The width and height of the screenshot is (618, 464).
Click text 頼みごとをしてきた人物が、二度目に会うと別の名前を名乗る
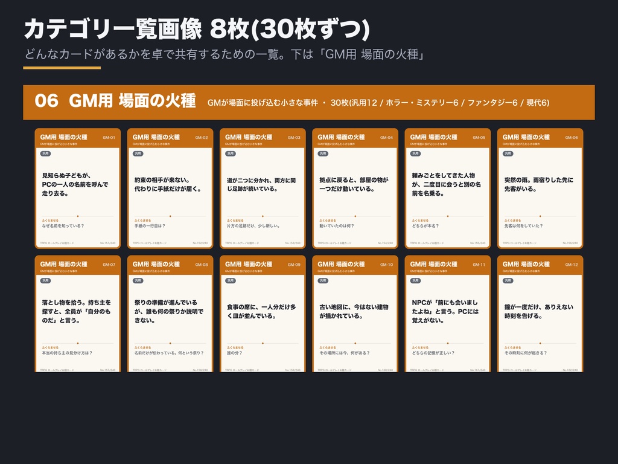(x=446, y=184)
